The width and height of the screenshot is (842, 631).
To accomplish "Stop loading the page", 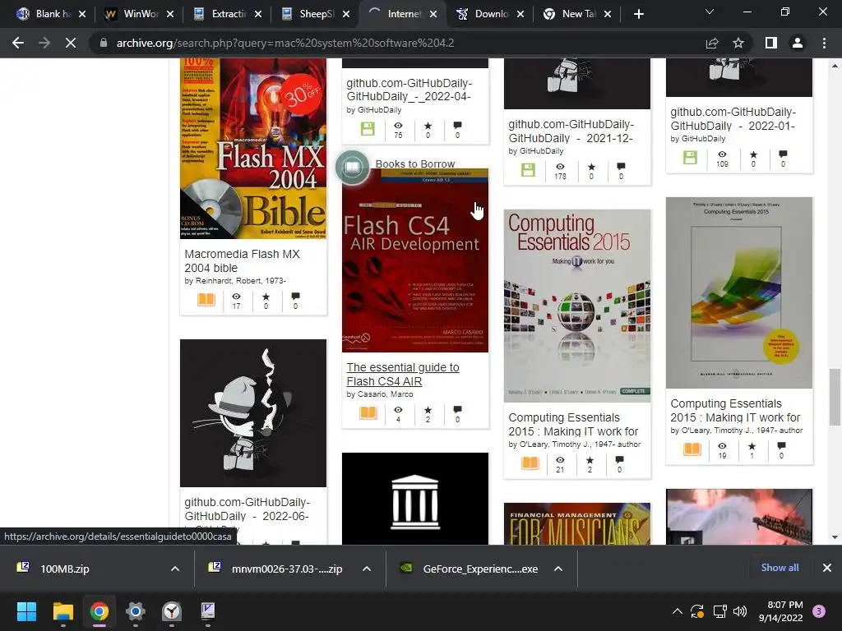I will pos(71,43).
